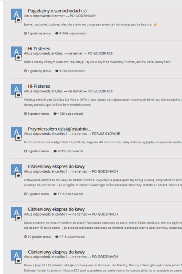
Task: Open Qba. user link in first Hi-Fi entry
Action: pos(59,53)
